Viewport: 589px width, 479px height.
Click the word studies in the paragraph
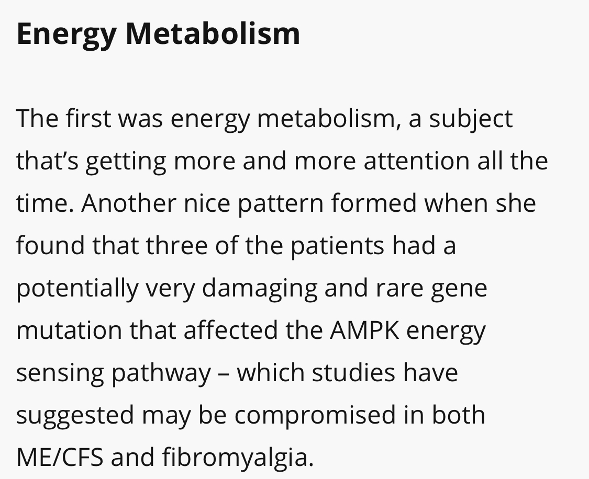(353, 373)
